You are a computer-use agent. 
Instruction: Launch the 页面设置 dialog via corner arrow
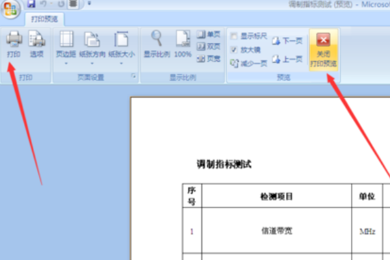[134, 77]
